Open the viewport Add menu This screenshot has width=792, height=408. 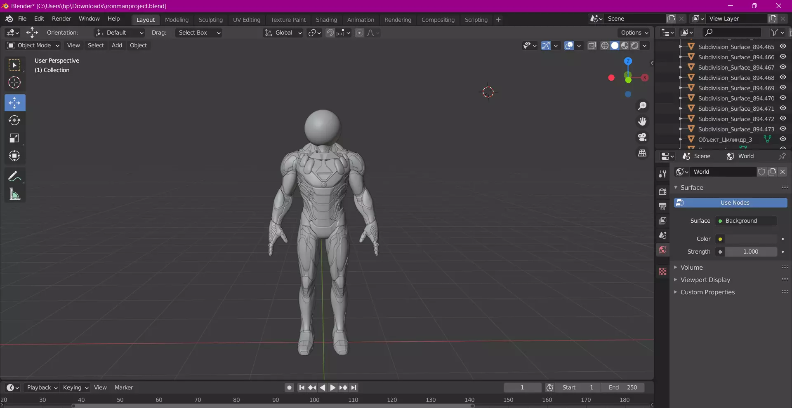[x=117, y=45]
